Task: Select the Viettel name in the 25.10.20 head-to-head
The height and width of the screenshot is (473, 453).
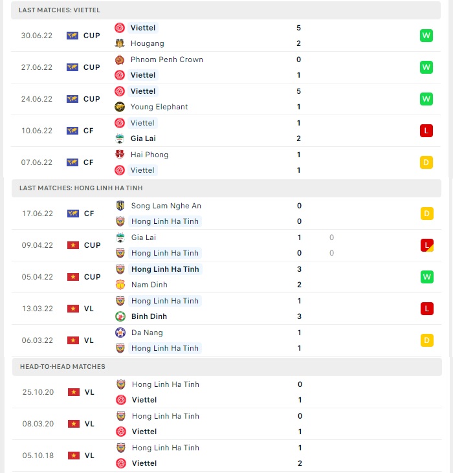Action: coord(144,400)
